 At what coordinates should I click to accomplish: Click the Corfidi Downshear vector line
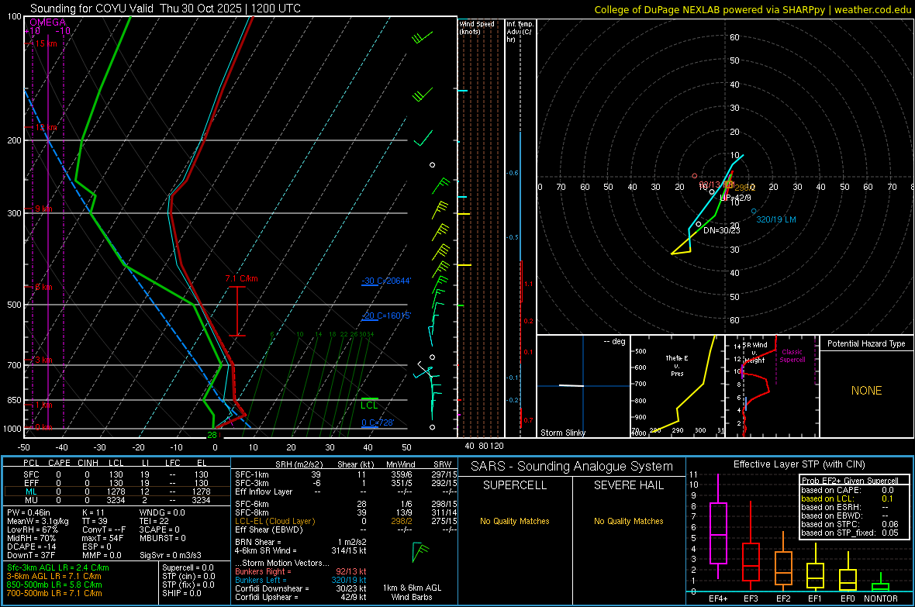click(x=300, y=588)
